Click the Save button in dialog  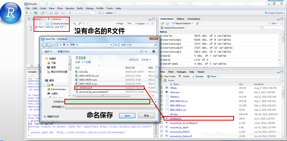(x=127, y=116)
